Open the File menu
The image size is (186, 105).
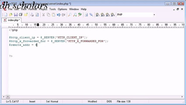click(10, 9)
